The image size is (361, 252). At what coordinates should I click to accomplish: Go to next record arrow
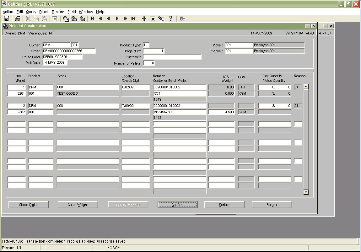tap(117, 18)
